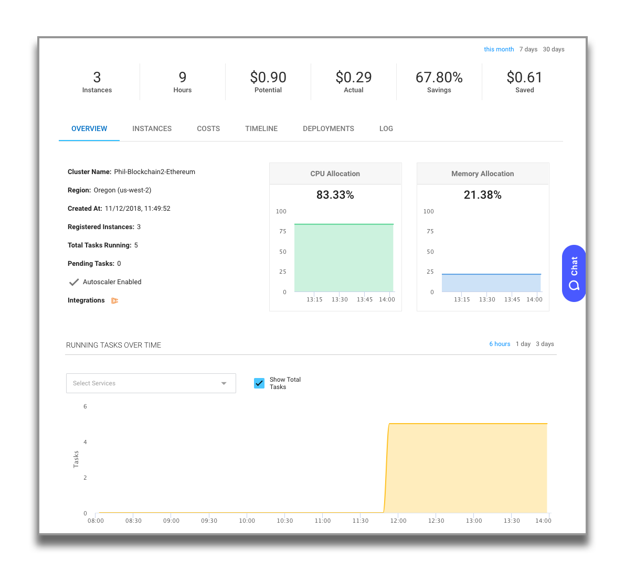Click the blue Memory Allocation chart area
The image size is (625, 572).
click(491, 283)
